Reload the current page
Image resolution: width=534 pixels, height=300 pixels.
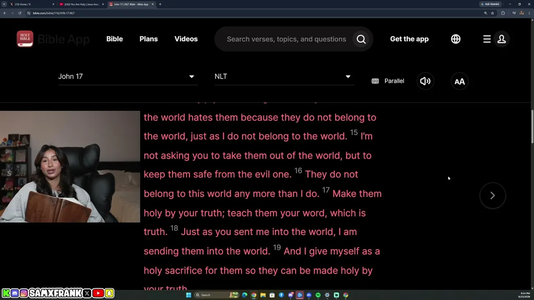tap(20, 13)
